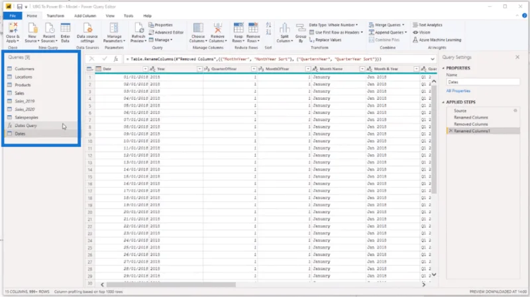Click the vertical scrollbar down arrow
530x297 pixels.
[434, 275]
